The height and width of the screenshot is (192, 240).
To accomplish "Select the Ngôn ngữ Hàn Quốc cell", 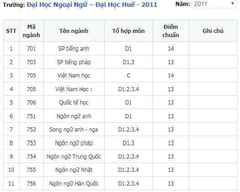I will (74, 183).
